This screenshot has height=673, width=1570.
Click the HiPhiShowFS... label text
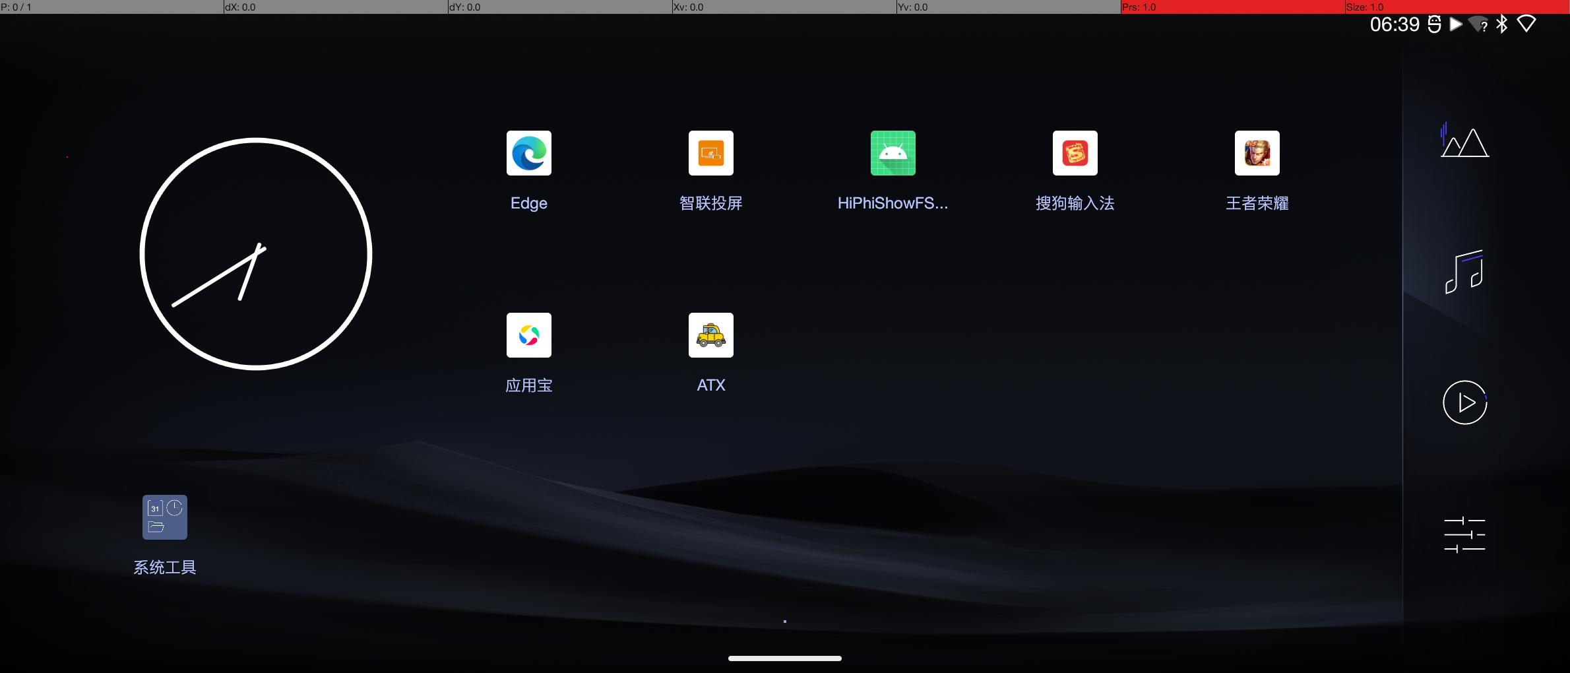click(893, 203)
